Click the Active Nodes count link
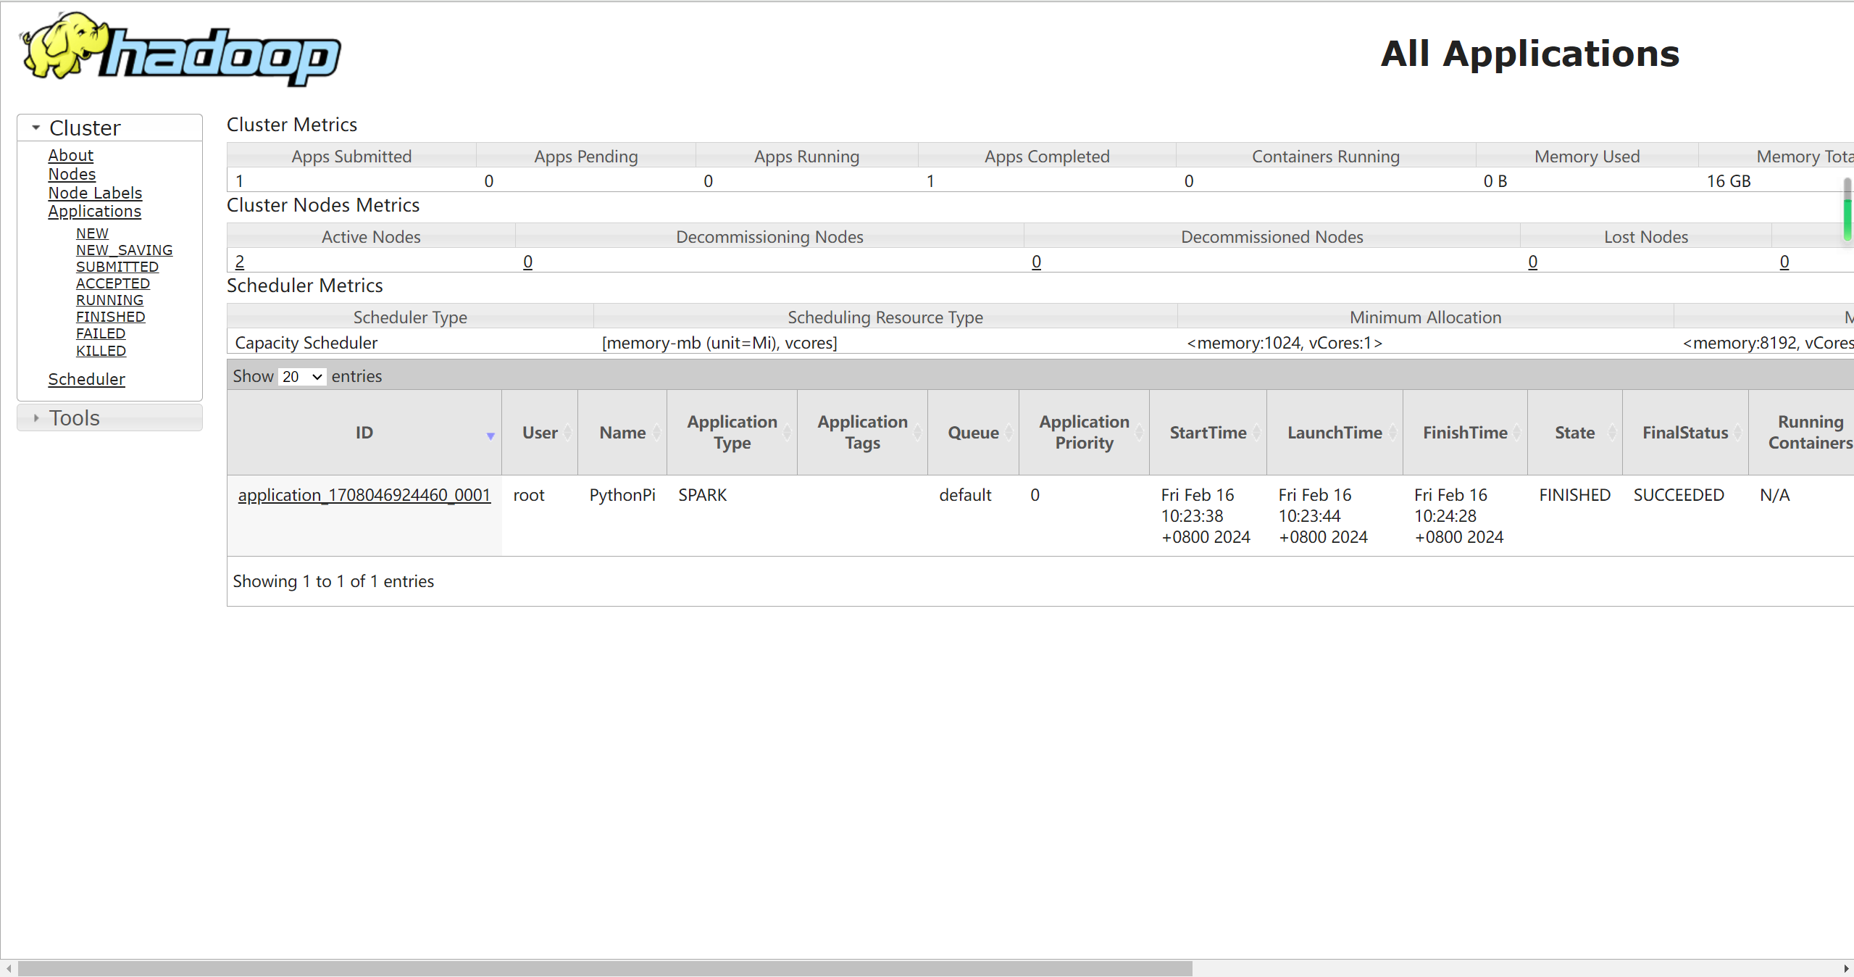Screen dimensions: 1854x977 click(240, 262)
